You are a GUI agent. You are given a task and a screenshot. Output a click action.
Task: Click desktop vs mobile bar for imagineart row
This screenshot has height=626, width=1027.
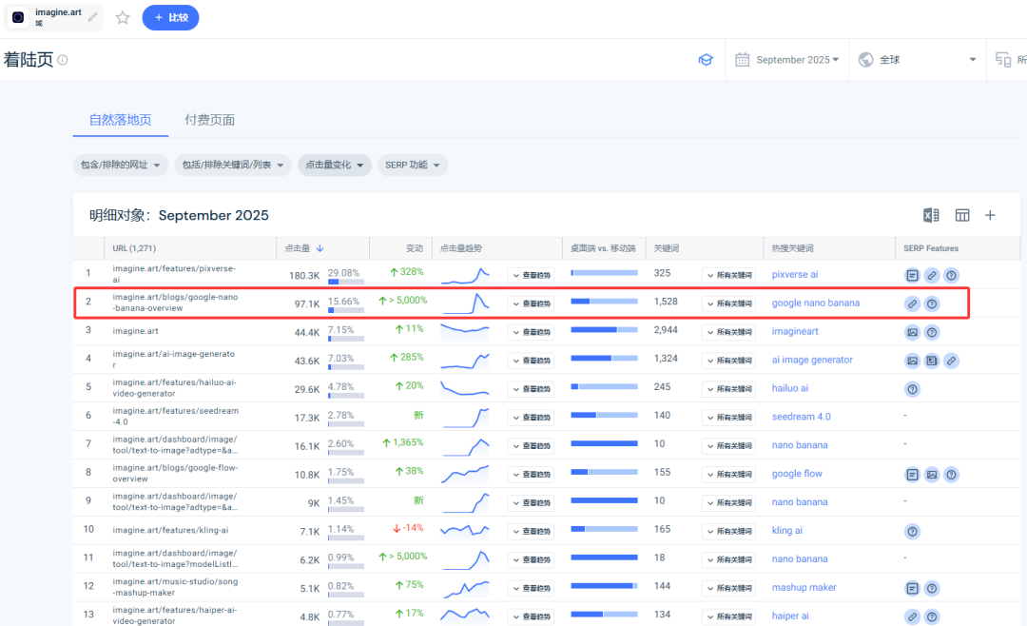(x=604, y=330)
